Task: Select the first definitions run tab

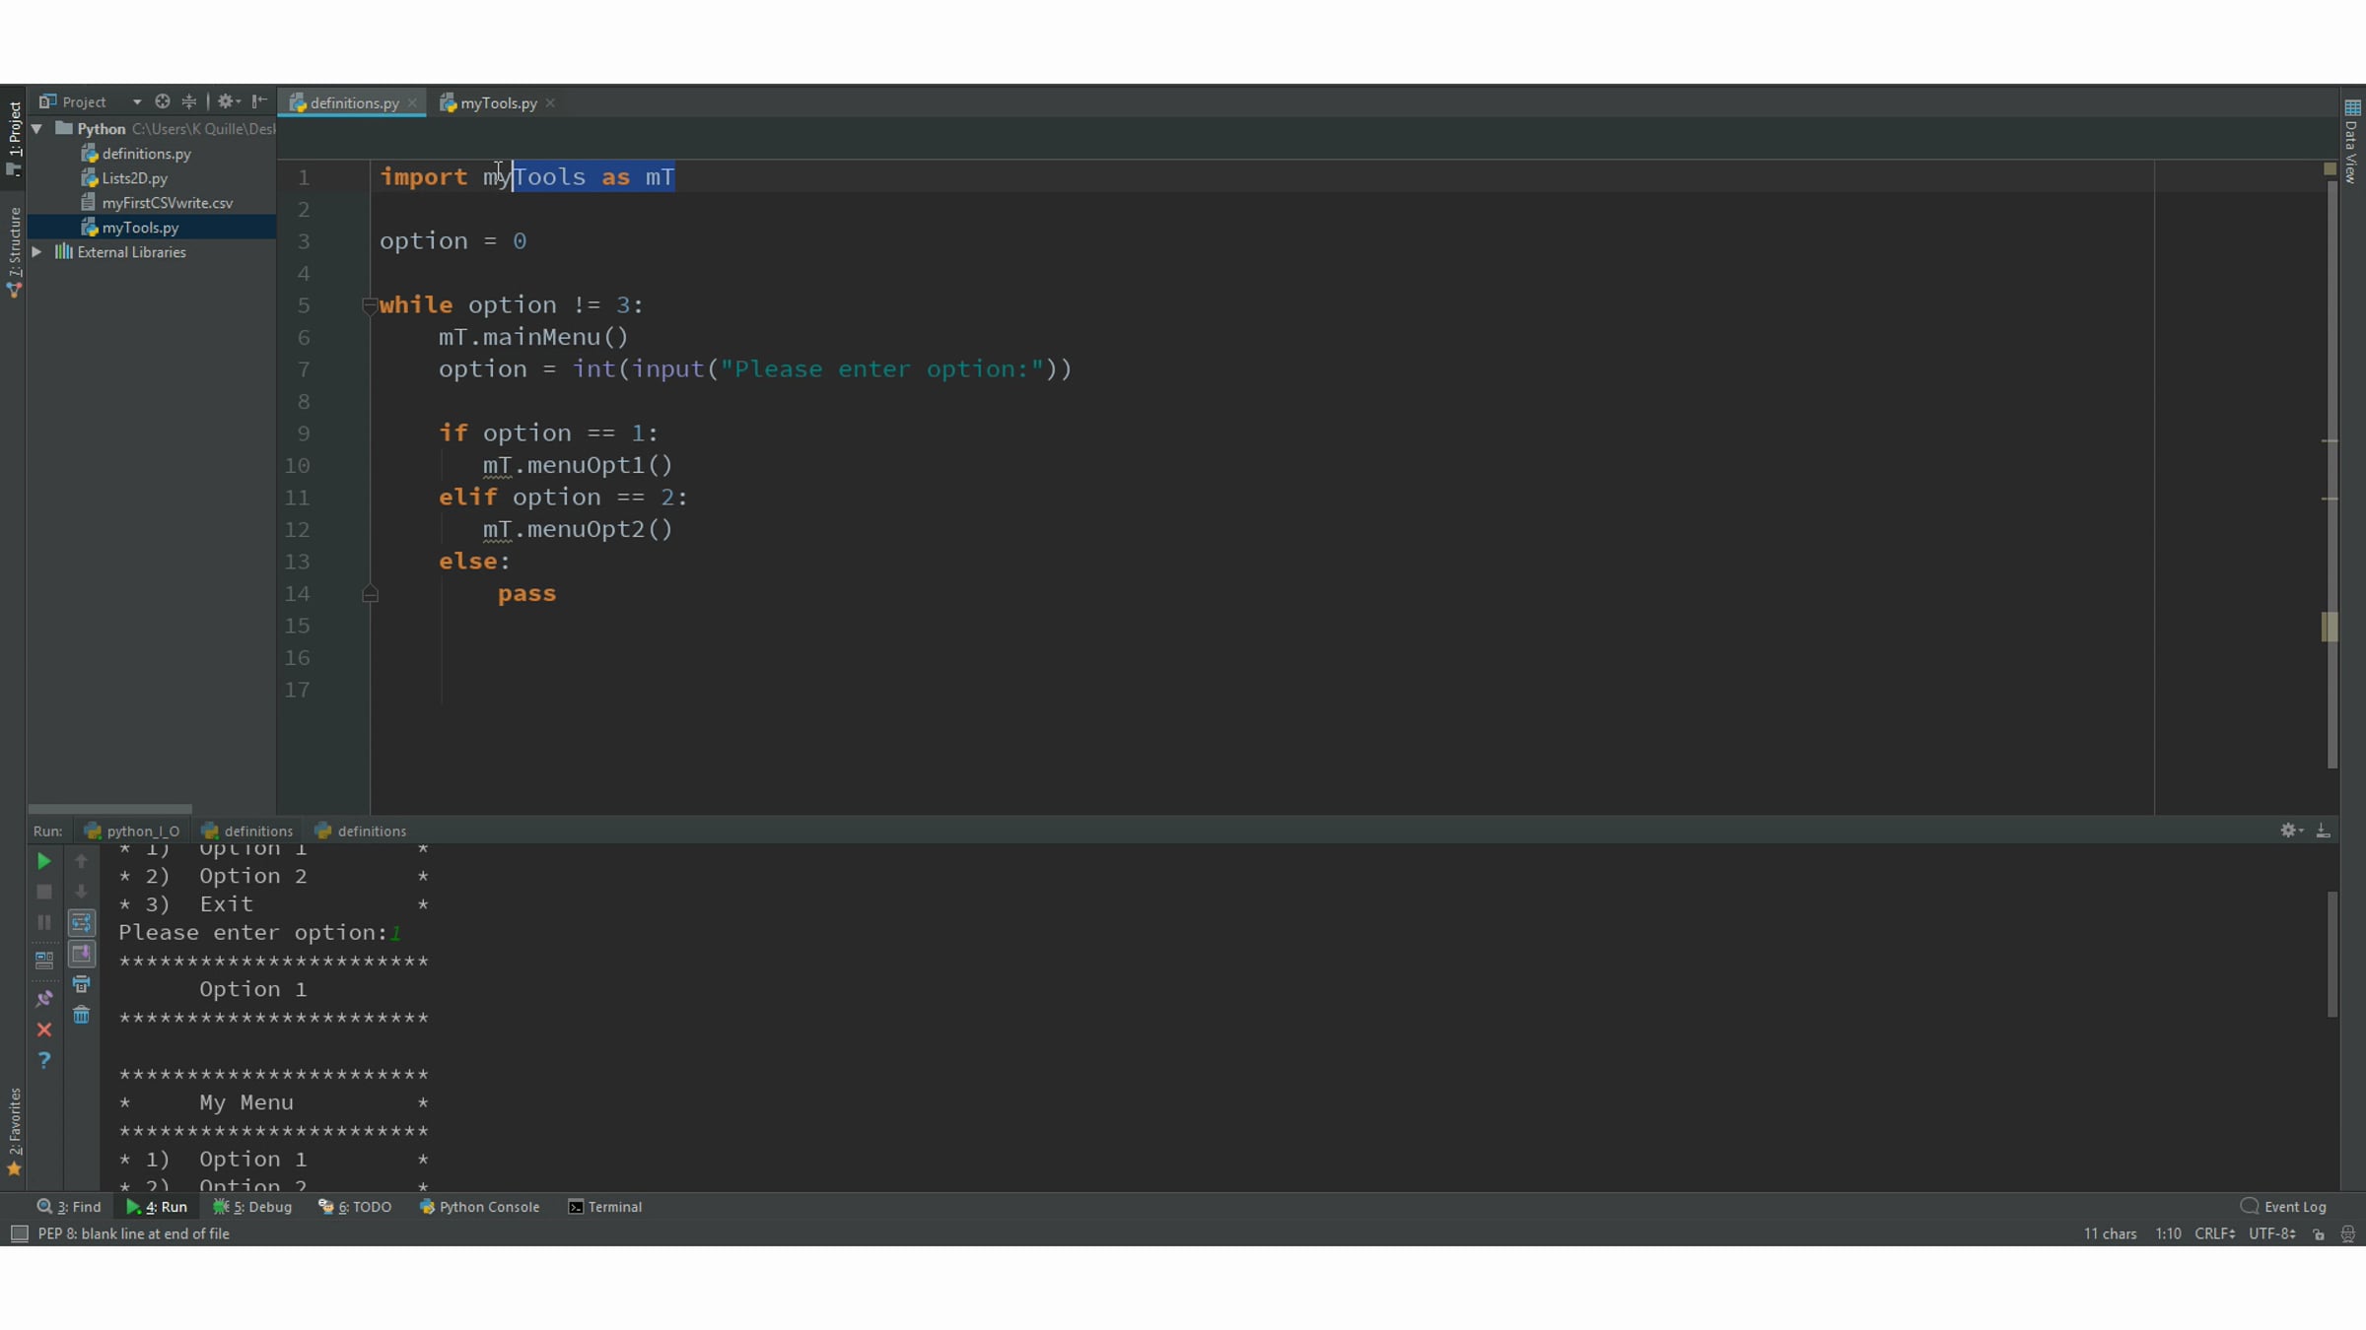Action: coord(247,831)
